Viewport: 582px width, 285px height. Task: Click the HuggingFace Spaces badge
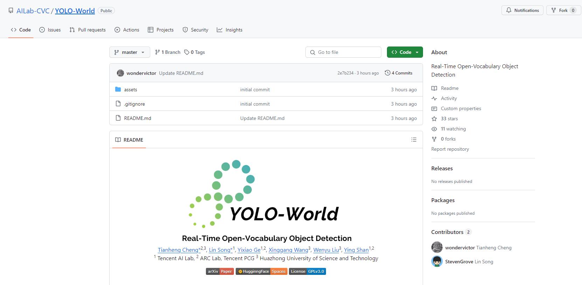262,271
